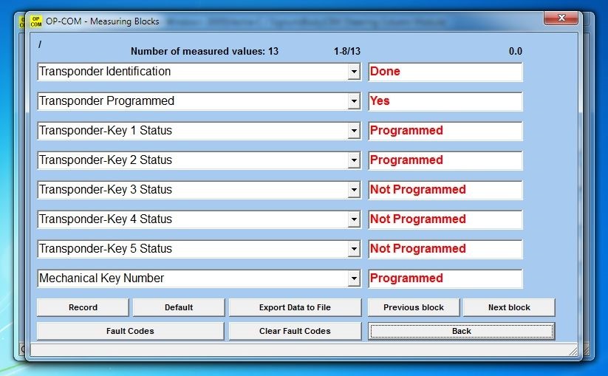Click the '0.0' value text
608x376 pixels.
[x=516, y=51]
